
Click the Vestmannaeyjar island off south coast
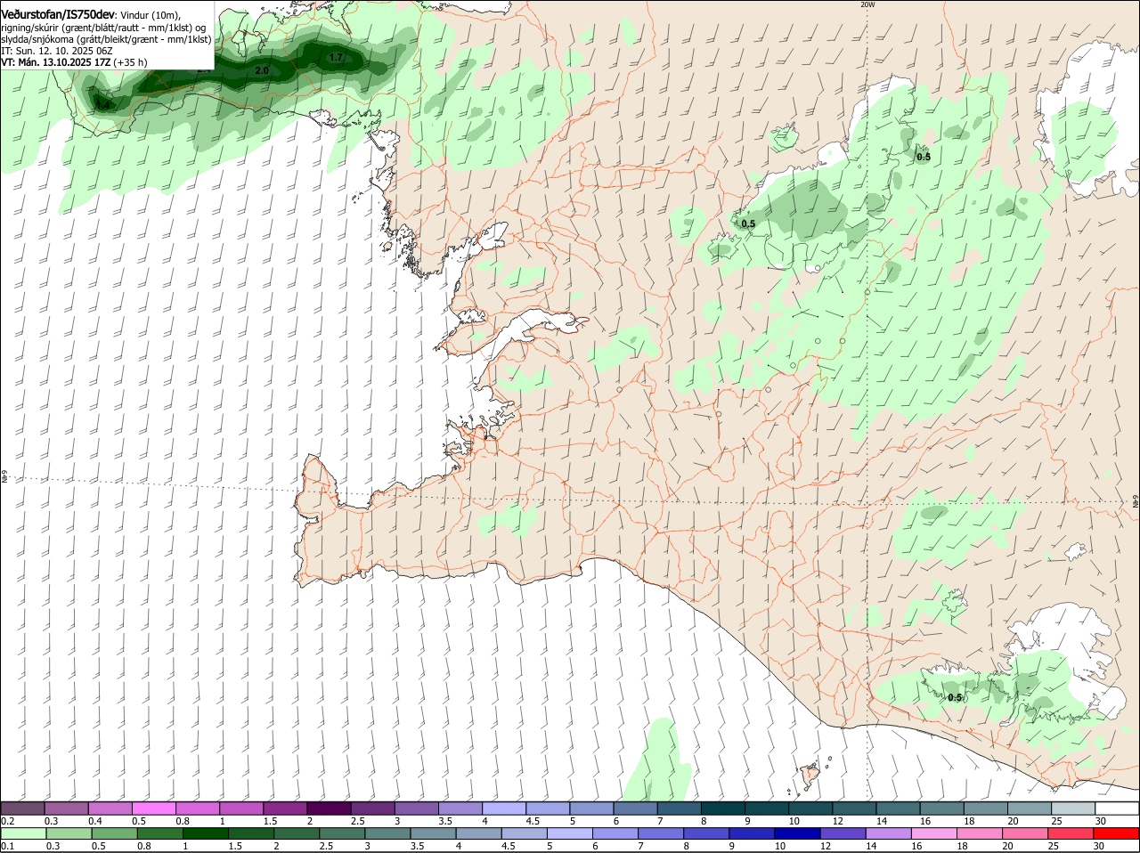click(810, 775)
